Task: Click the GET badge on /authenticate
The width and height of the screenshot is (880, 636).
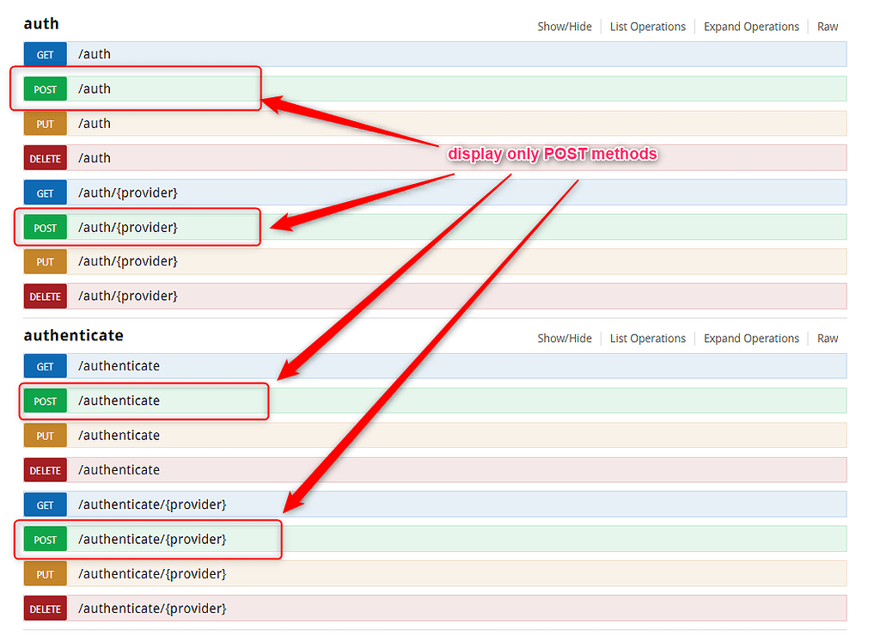Action: pos(45,365)
